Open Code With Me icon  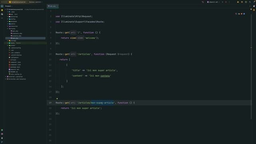238,2
